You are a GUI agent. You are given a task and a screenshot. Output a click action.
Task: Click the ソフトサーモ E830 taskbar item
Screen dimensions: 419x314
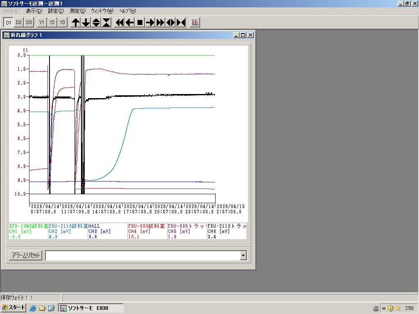coord(91,308)
